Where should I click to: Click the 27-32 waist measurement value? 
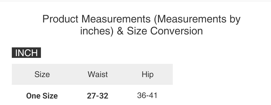(x=98, y=96)
